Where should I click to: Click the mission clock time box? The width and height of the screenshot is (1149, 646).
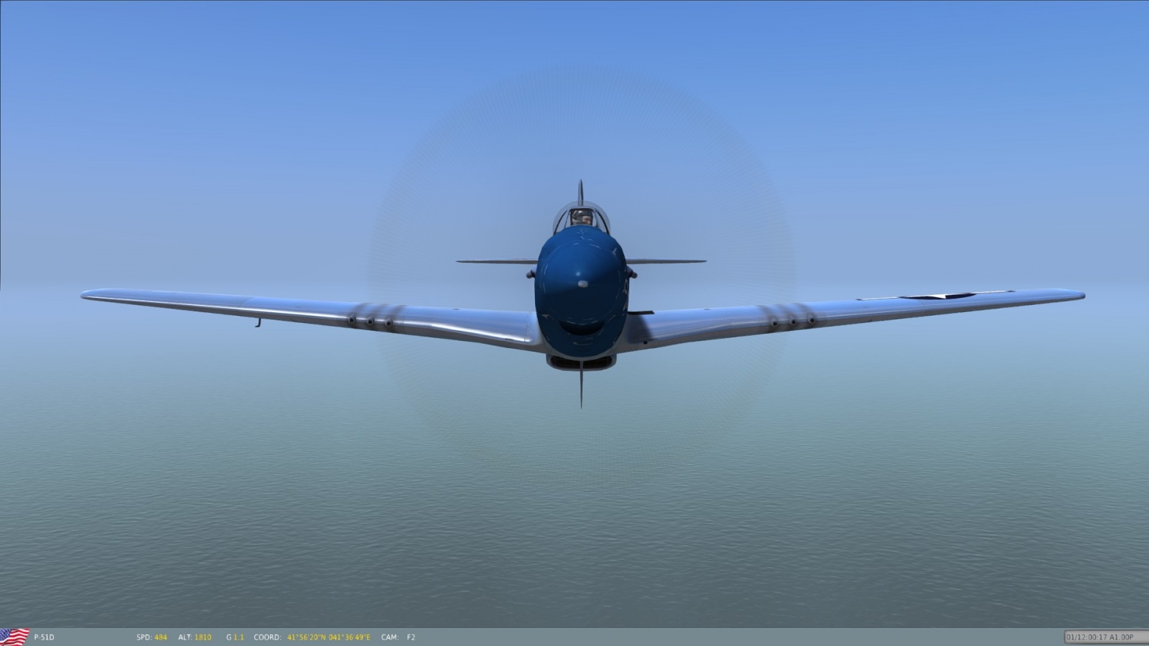click(x=1099, y=637)
